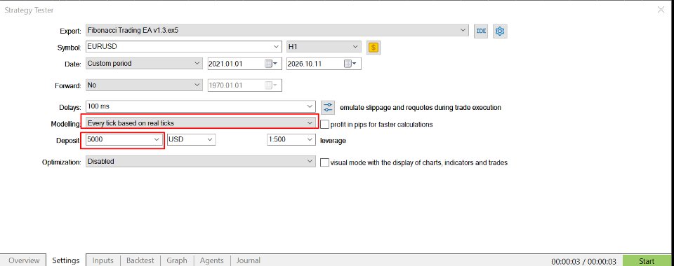Screen dimensions: 674x266
Task: Open the USD currency dropdown
Action: 191,139
